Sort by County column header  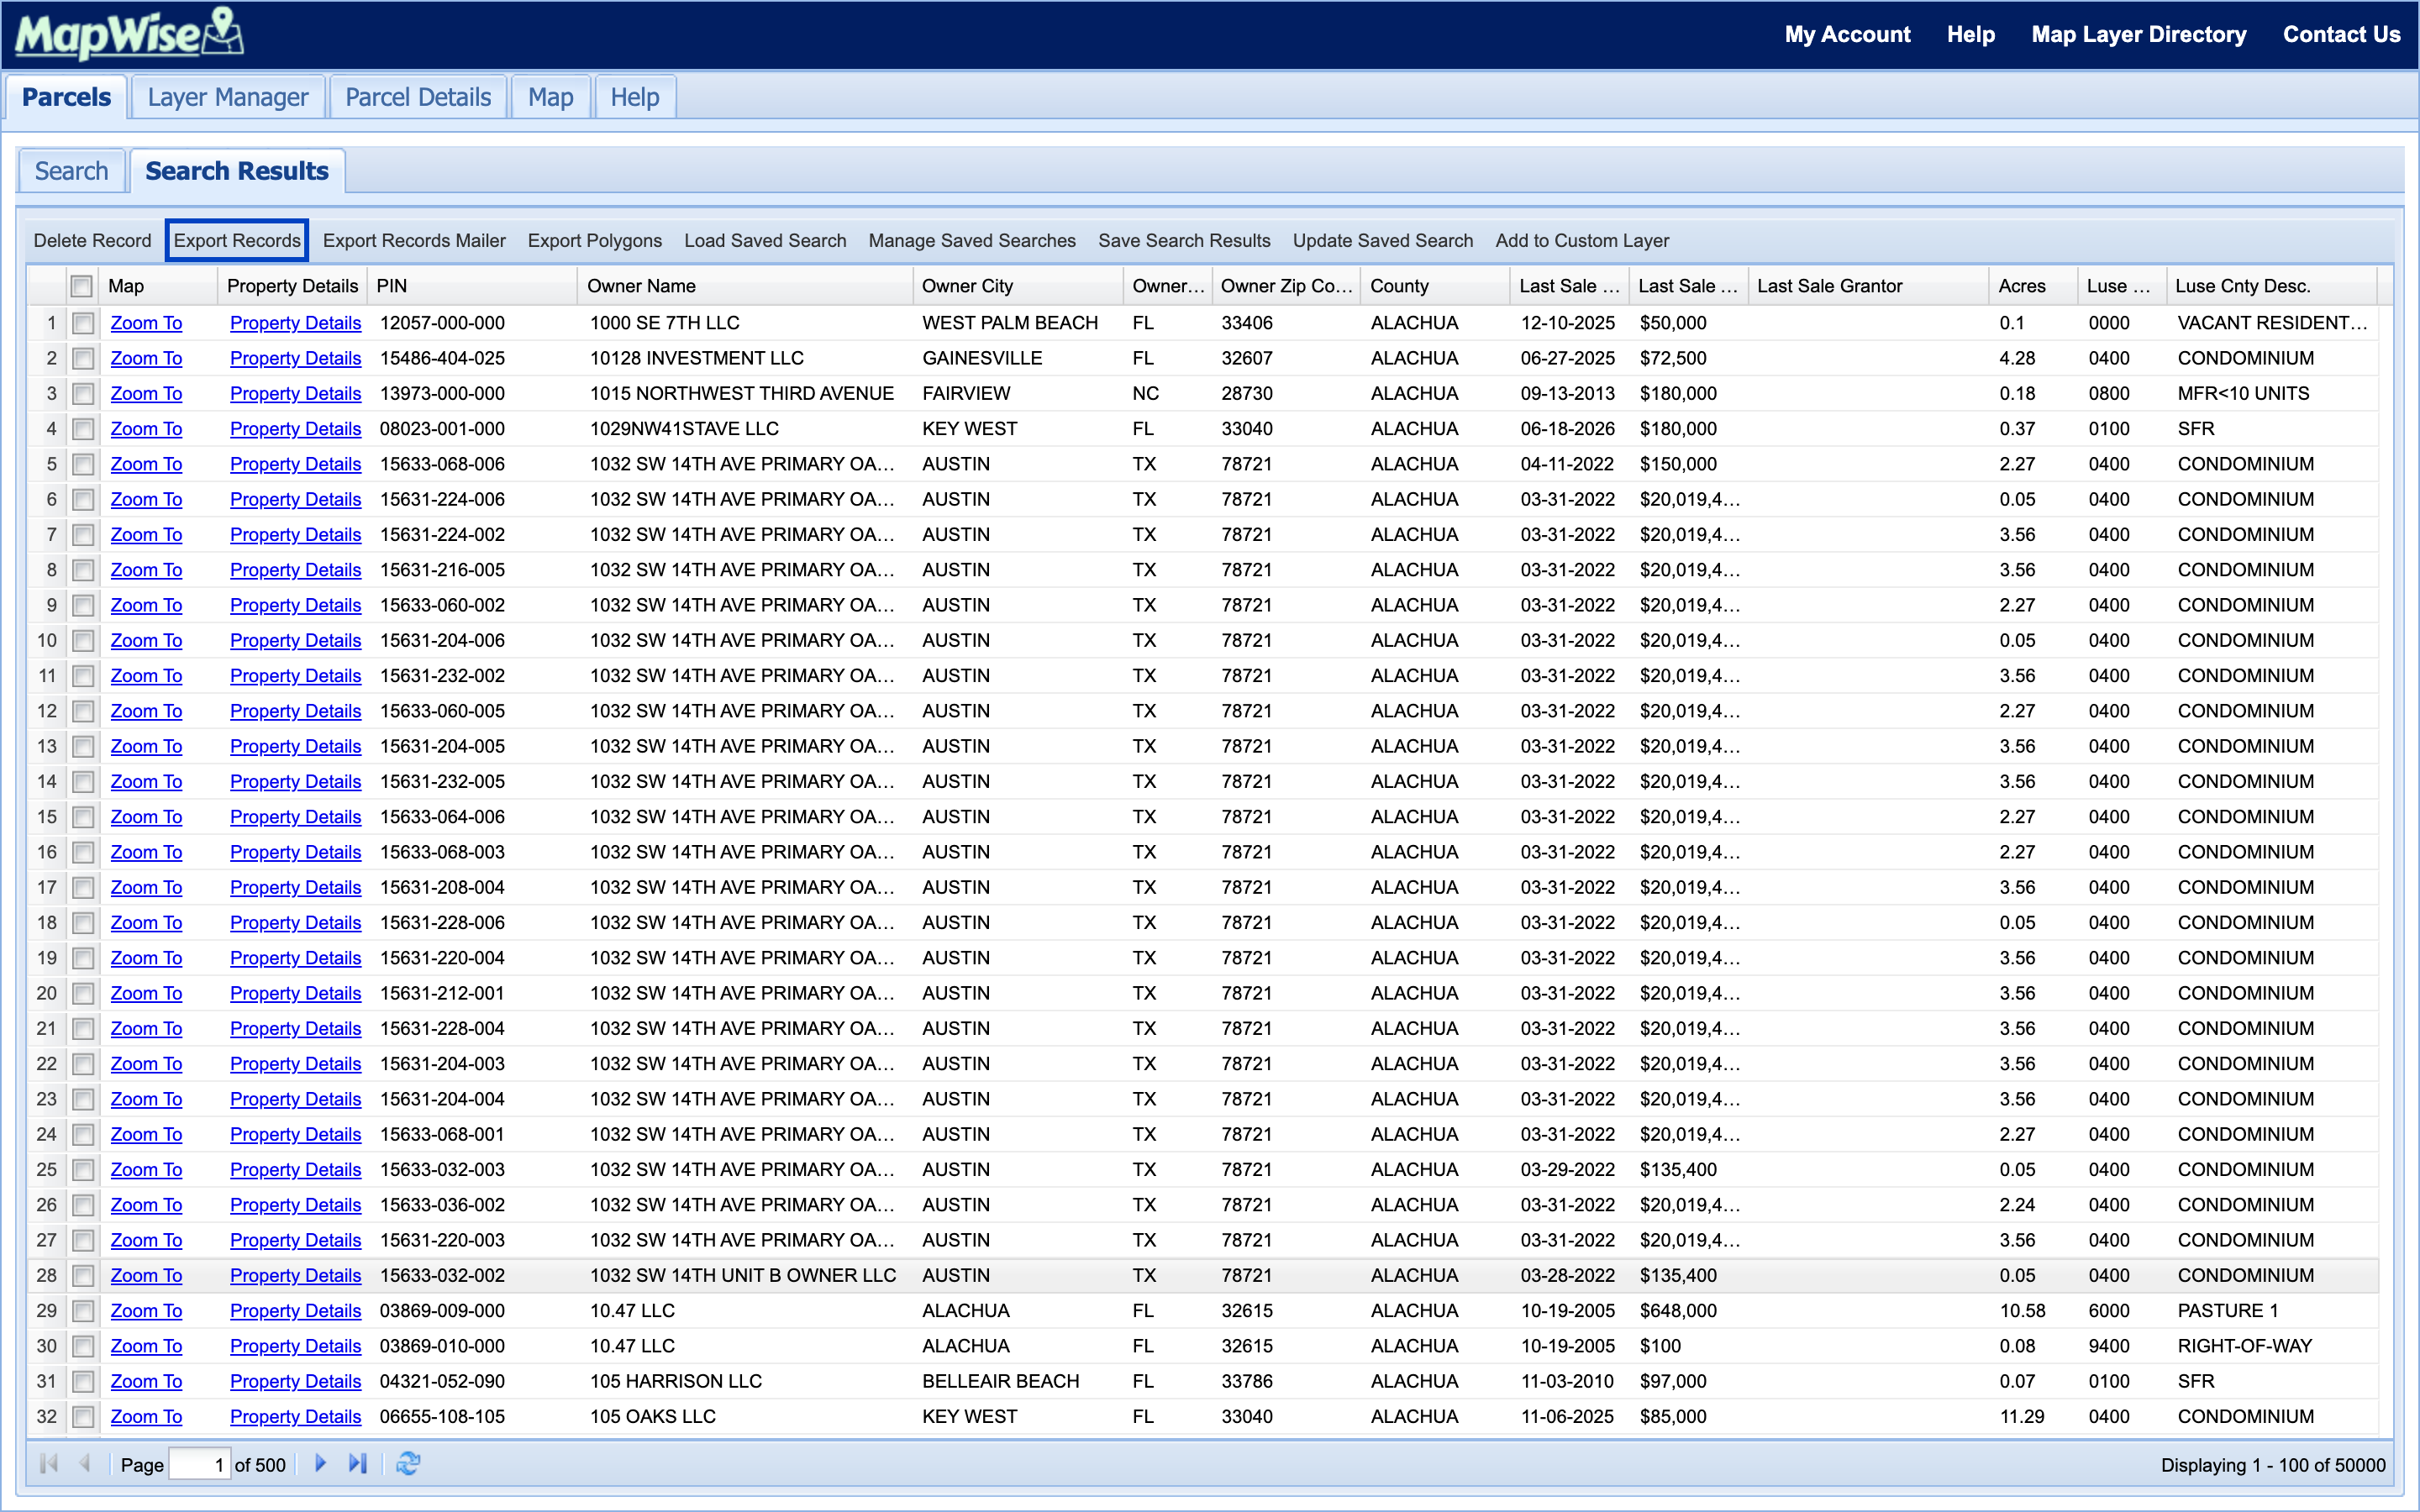(1435, 286)
